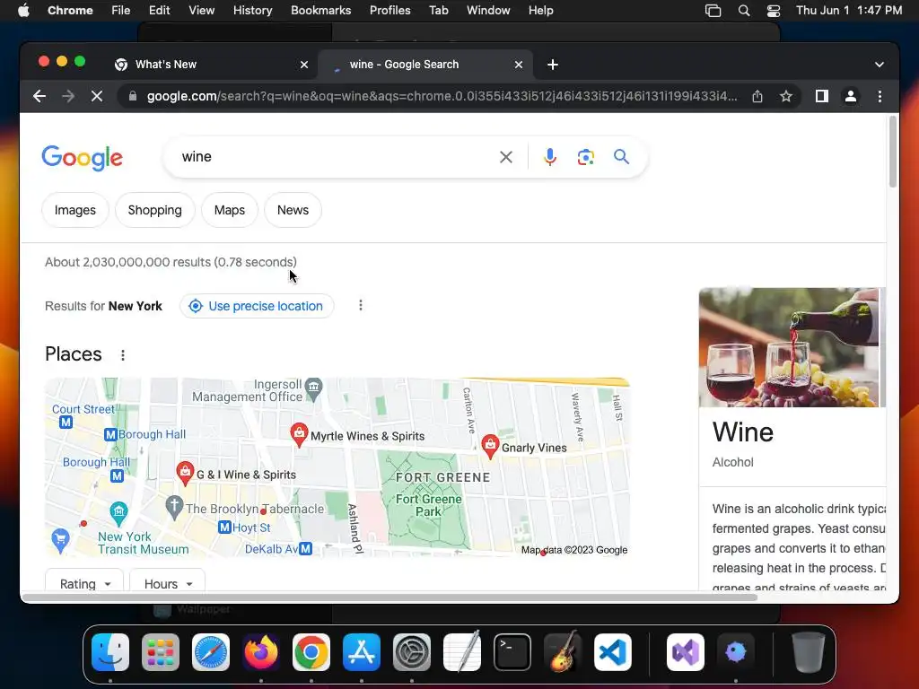
Task: Open the Rating filter dropdown
Action: pyautogui.click(x=84, y=583)
